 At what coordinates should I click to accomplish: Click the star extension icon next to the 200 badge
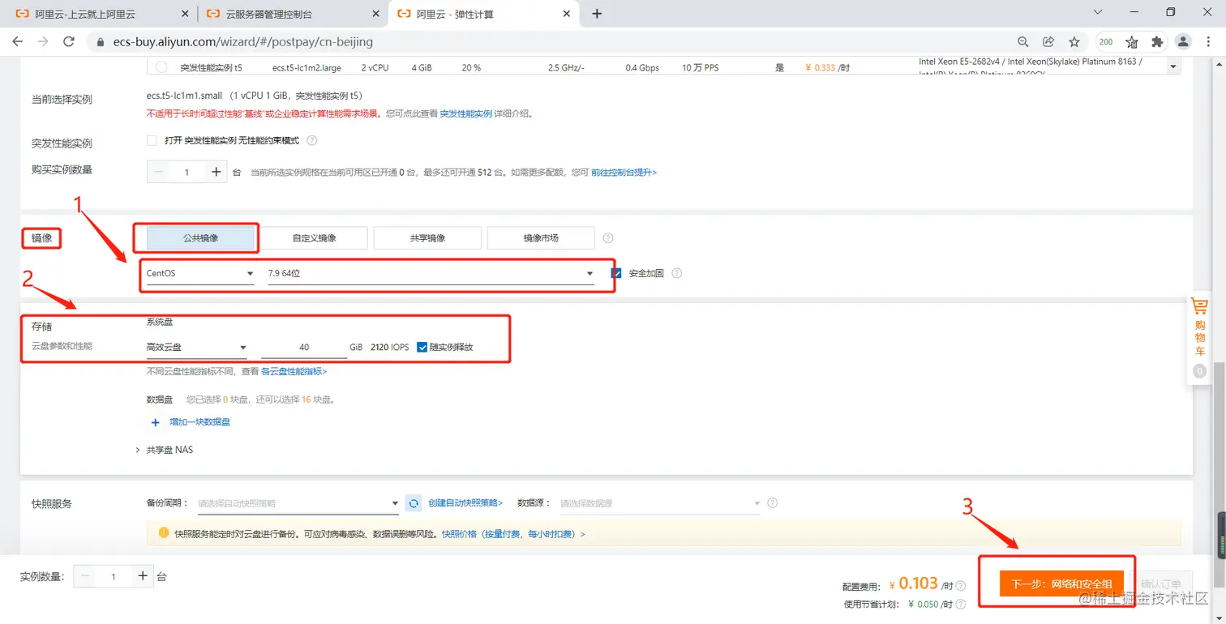(x=1132, y=41)
